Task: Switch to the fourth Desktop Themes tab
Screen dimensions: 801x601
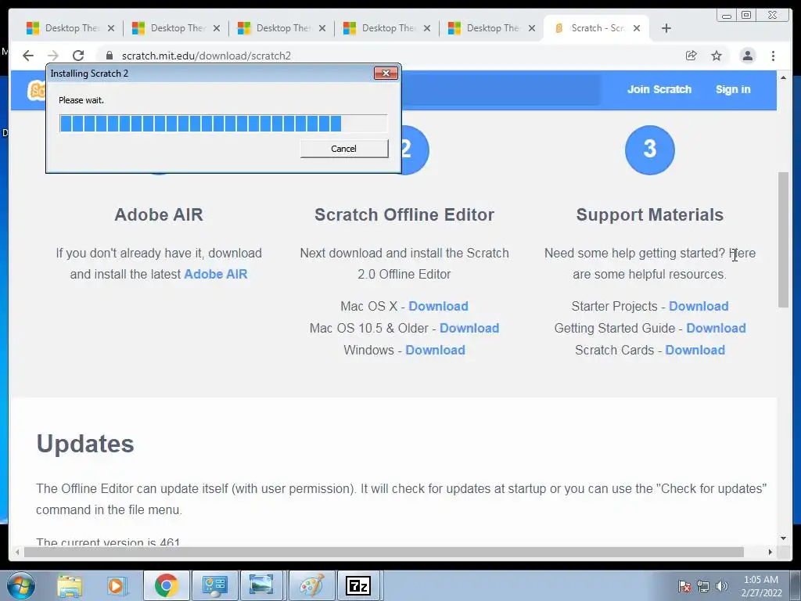Action: 386,28
